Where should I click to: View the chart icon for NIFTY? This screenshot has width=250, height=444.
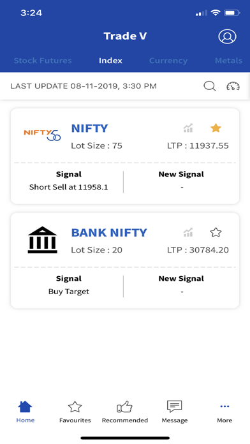click(x=188, y=128)
